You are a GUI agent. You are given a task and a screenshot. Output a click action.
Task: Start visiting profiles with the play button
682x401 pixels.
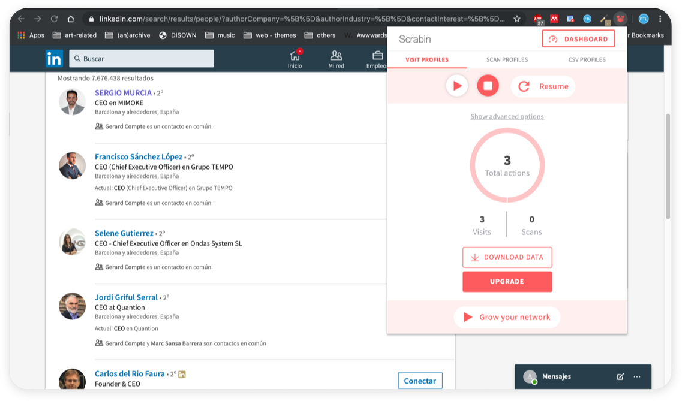[457, 86]
